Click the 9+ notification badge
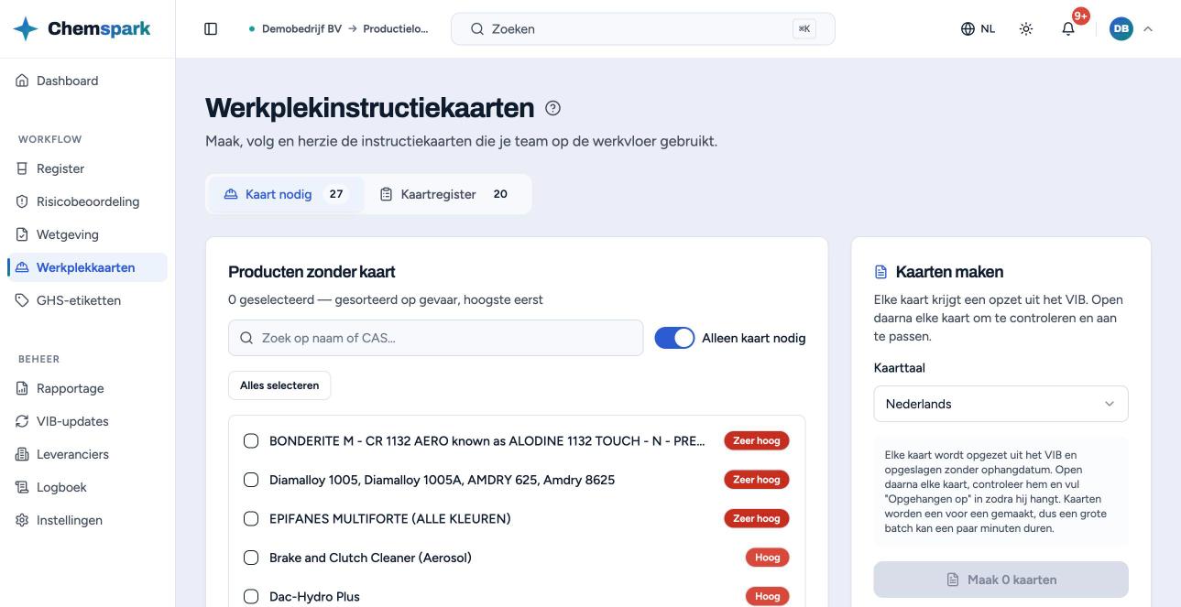The height and width of the screenshot is (607, 1181). coord(1081,16)
